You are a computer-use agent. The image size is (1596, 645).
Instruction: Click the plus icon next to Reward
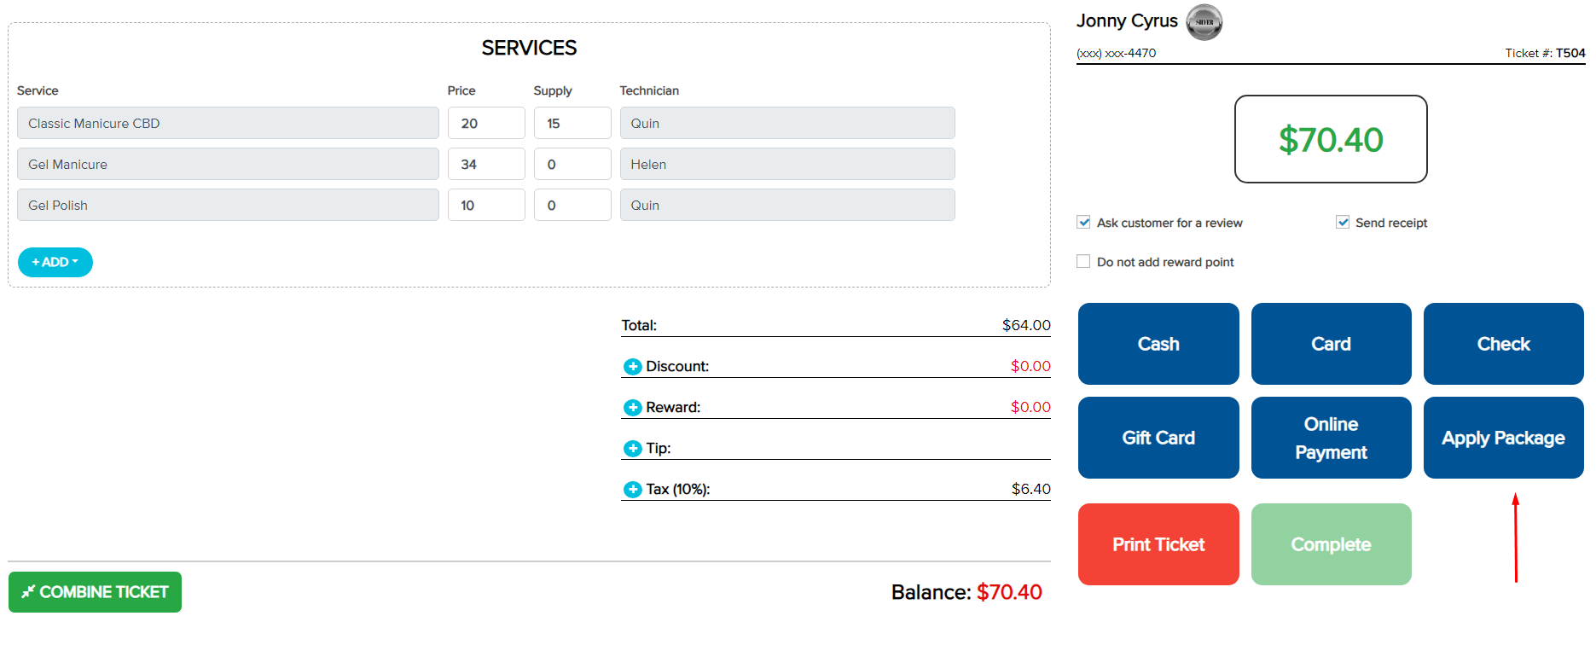[632, 408]
